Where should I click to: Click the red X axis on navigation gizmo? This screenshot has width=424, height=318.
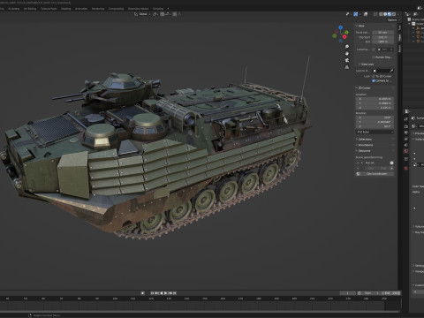[344, 37]
